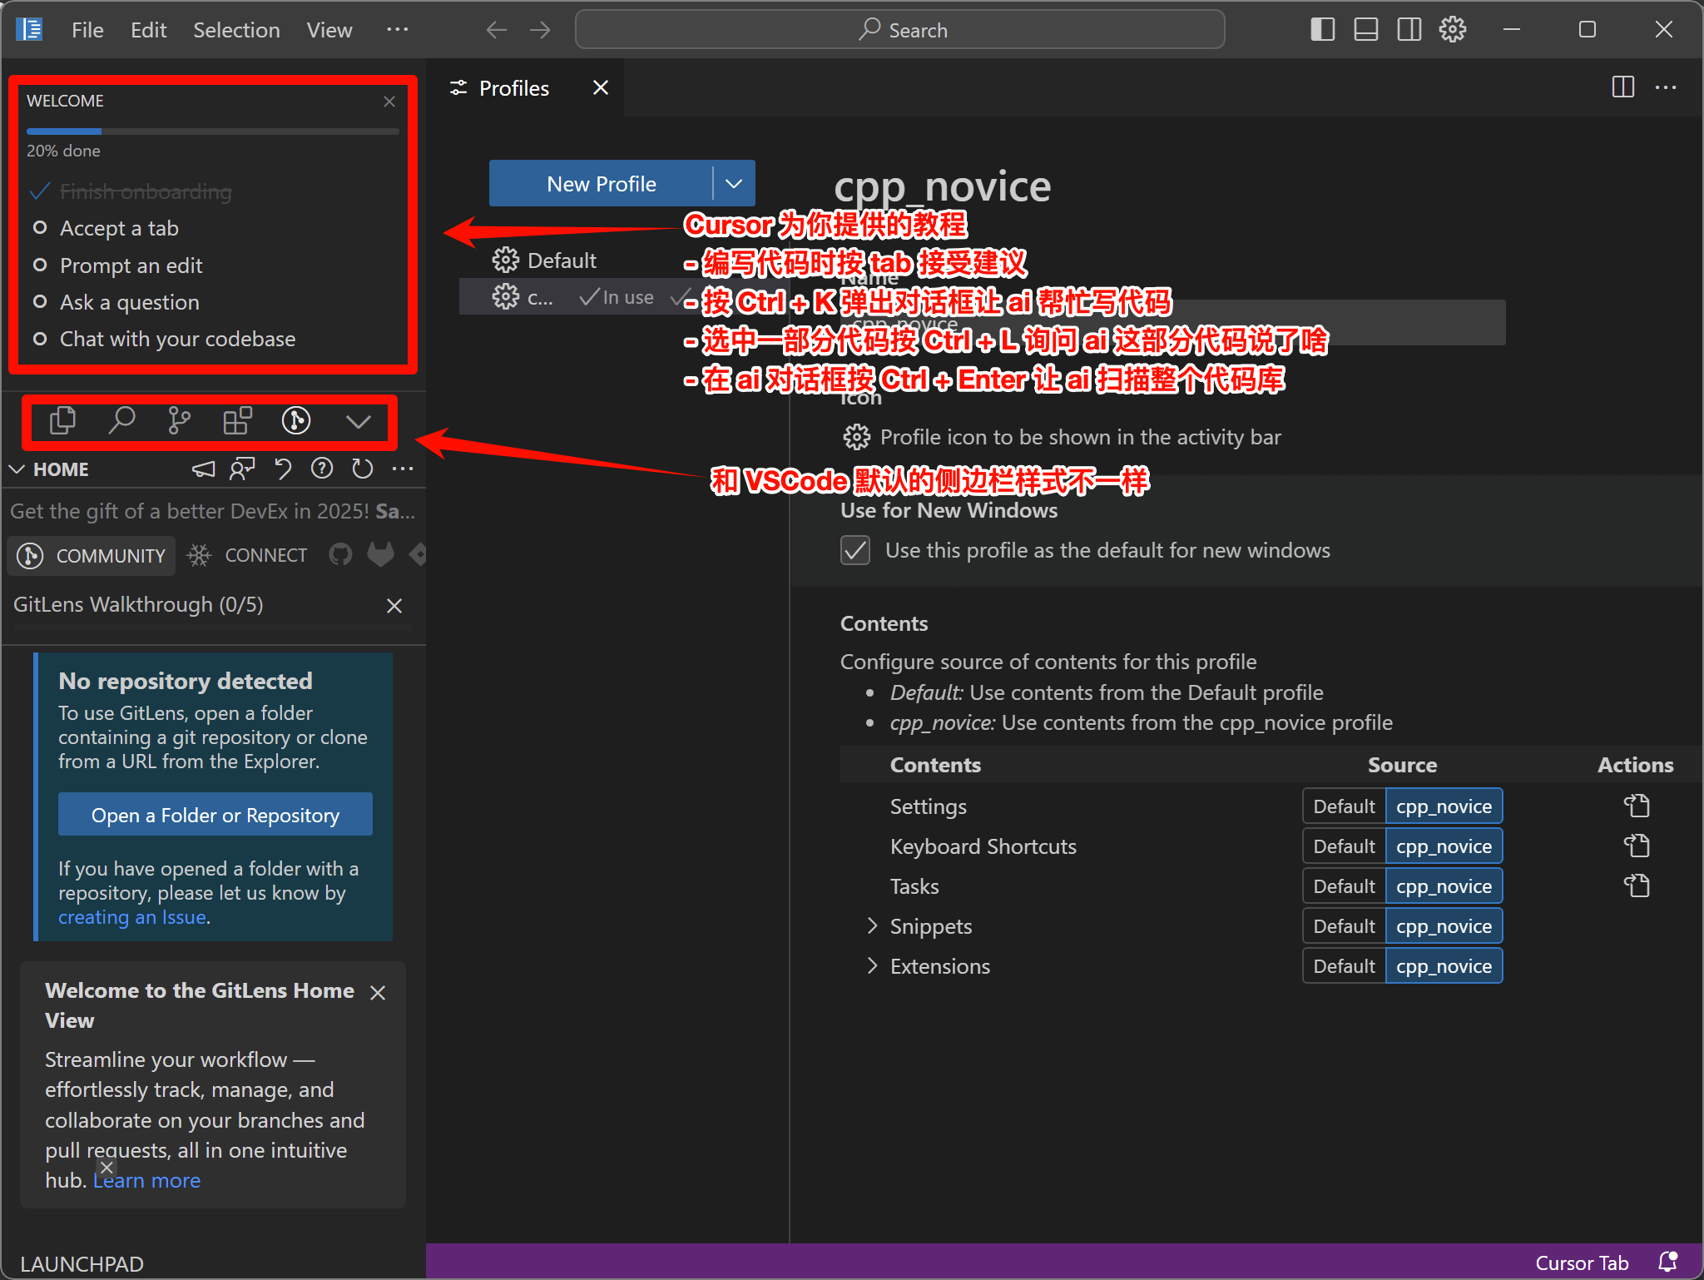
Task: Click the GitLab fox icon
Action: (x=381, y=555)
